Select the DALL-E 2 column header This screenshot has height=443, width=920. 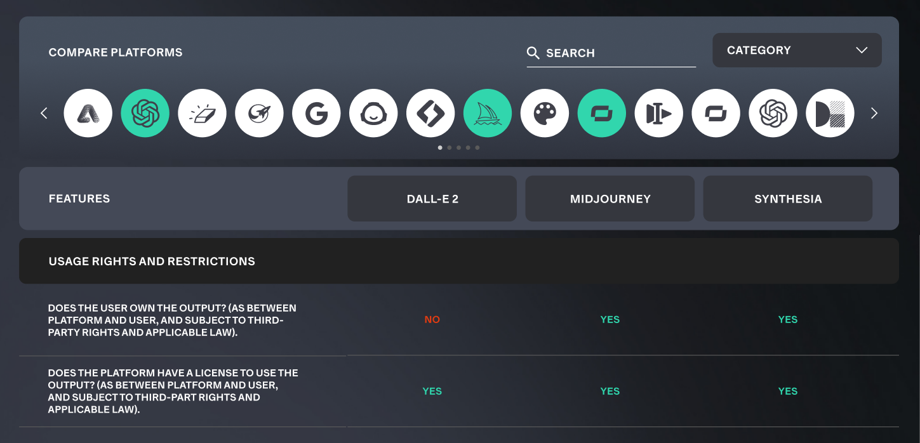(x=432, y=199)
